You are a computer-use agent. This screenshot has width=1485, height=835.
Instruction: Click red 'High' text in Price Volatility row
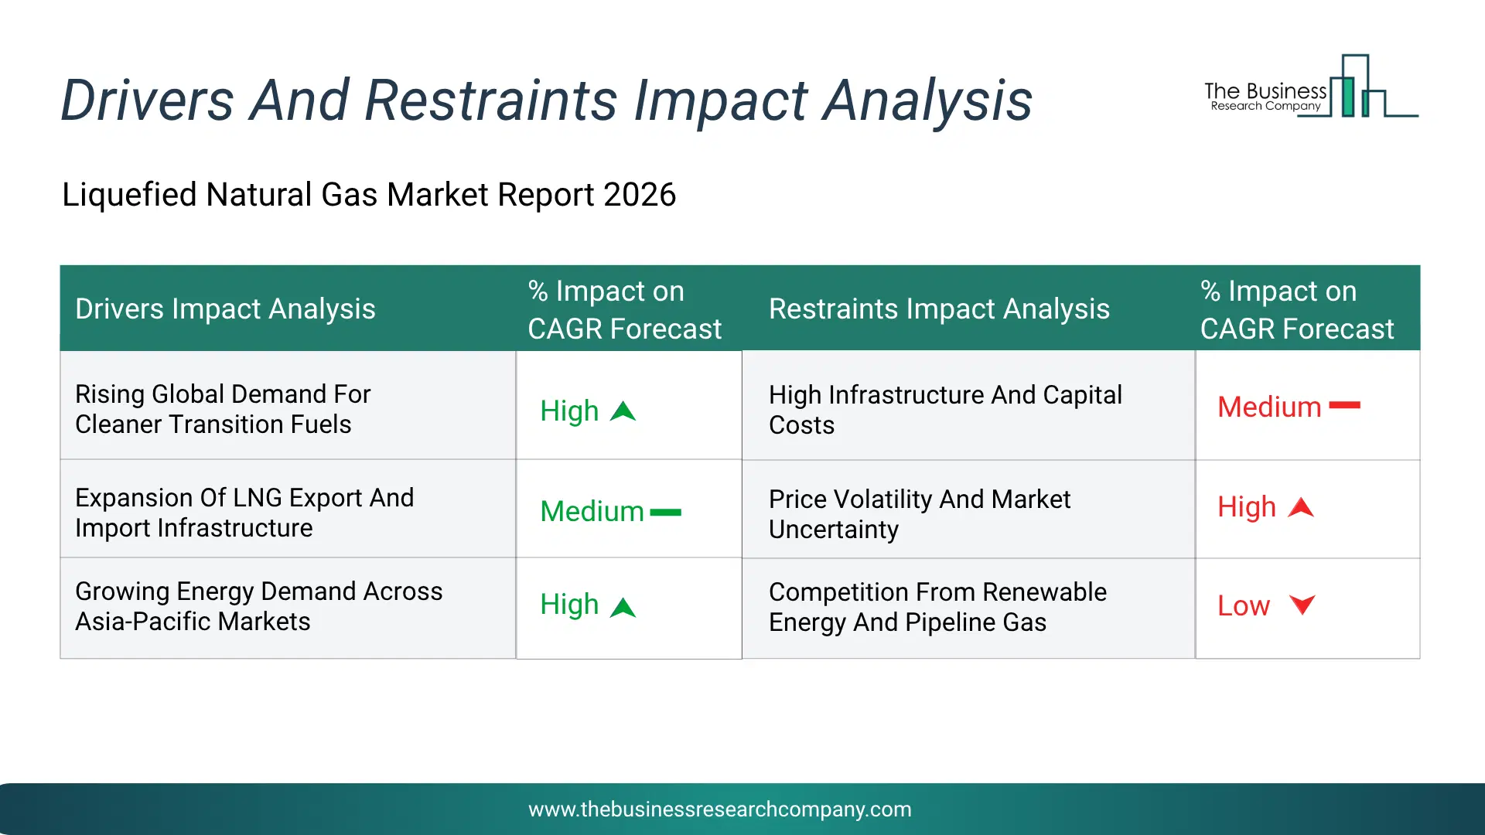1247,507
